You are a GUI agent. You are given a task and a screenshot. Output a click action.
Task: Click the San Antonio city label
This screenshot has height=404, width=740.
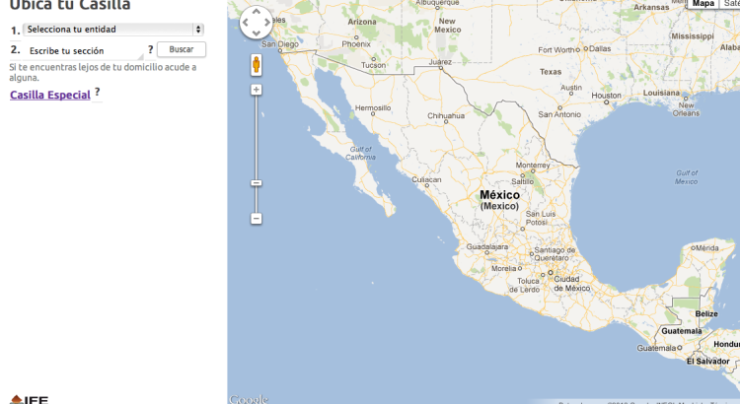[x=559, y=114]
